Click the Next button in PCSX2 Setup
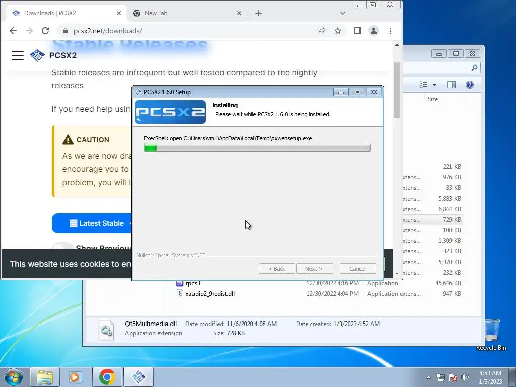 pyautogui.click(x=314, y=269)
